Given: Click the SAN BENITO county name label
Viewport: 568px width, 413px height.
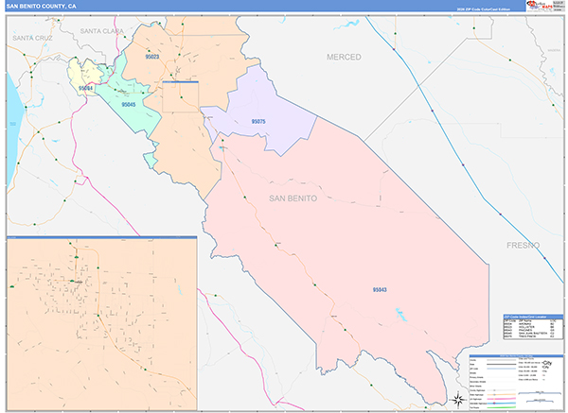Looking at the screenshot, I should coord(293,198).
